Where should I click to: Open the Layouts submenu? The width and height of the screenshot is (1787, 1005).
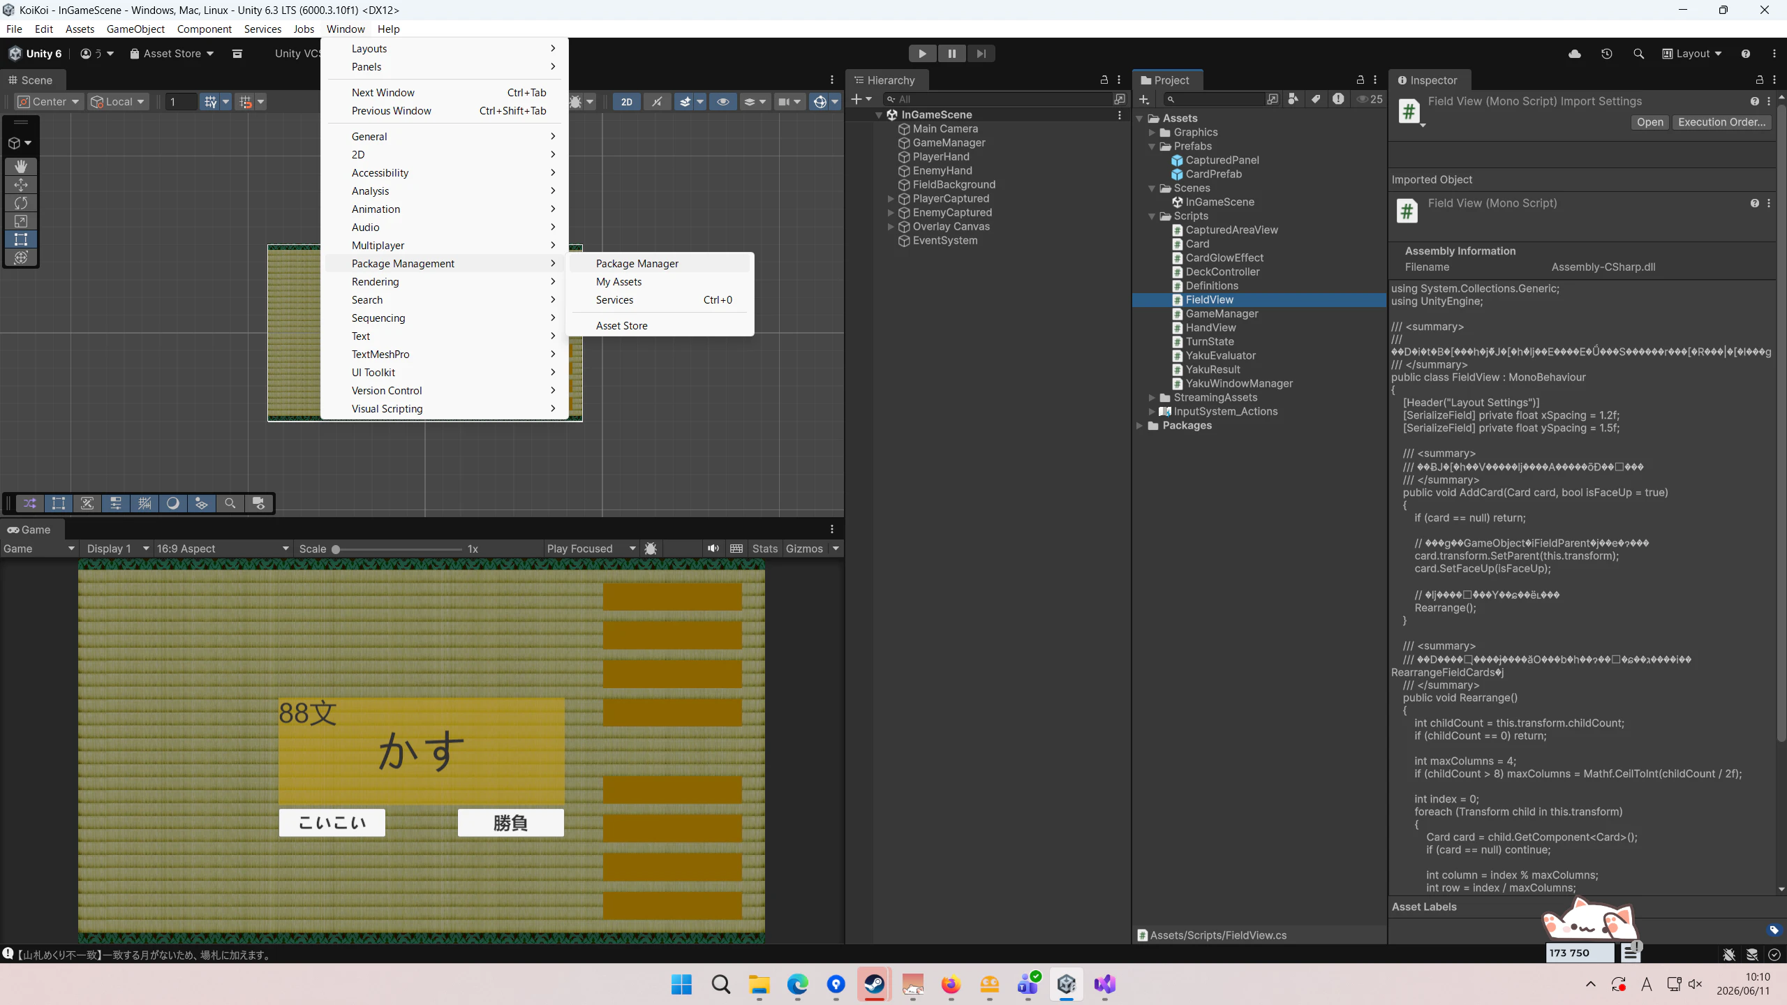444,48
